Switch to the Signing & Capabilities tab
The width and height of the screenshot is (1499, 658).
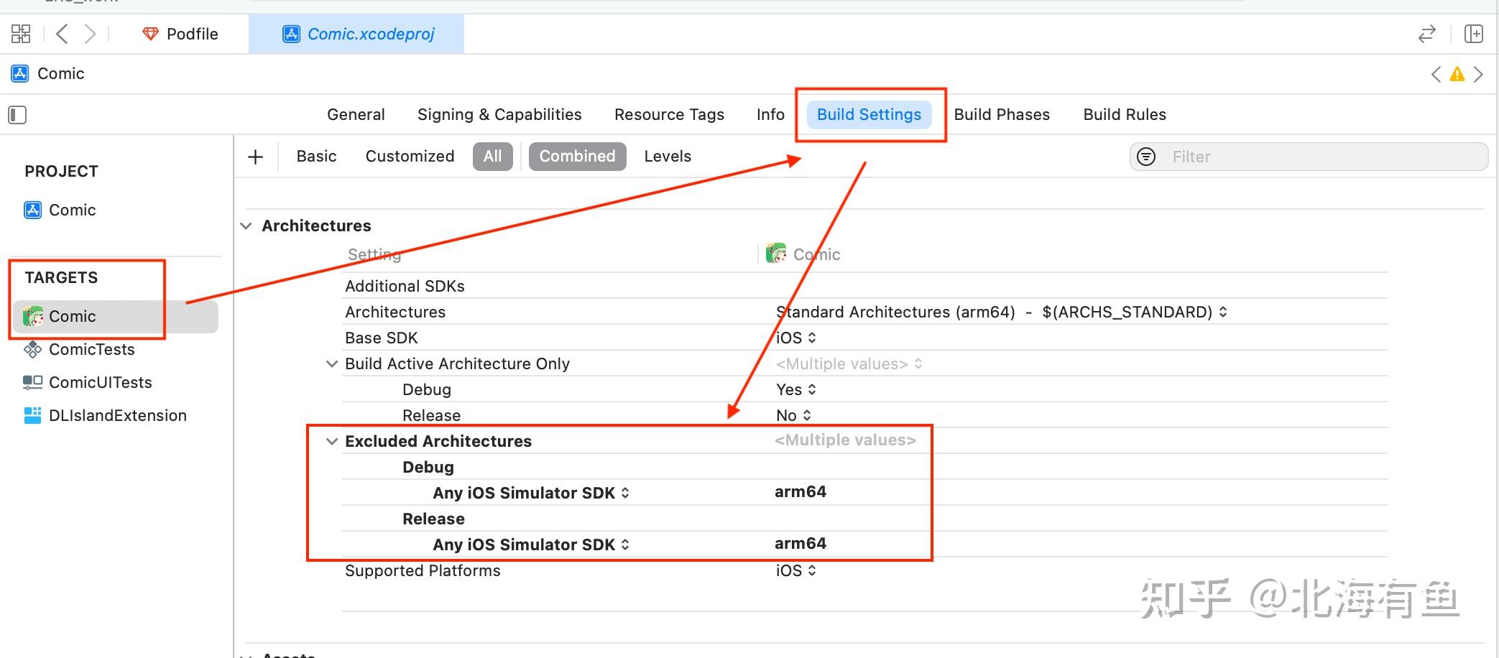tap(499, 114)
